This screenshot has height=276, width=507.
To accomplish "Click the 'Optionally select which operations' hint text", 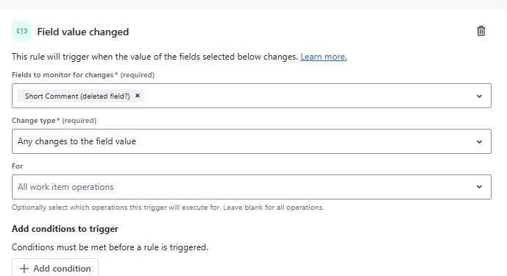I will [168, 208].
